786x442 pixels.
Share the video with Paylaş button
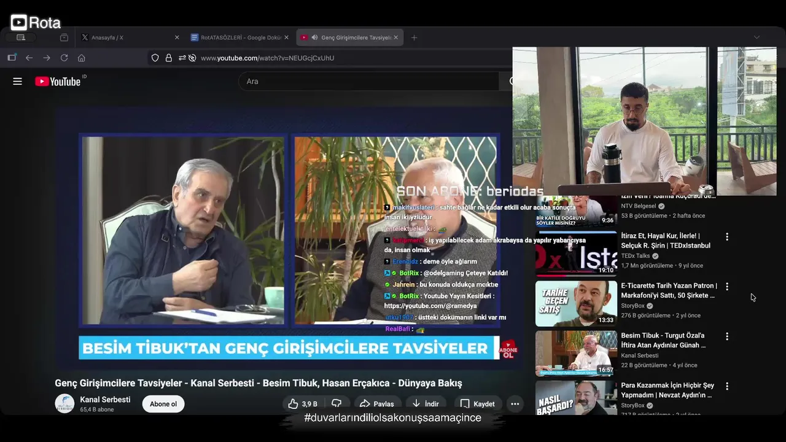click(x=376, y=404)
